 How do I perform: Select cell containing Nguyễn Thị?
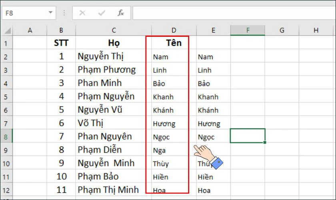click(x=114, y=56)
